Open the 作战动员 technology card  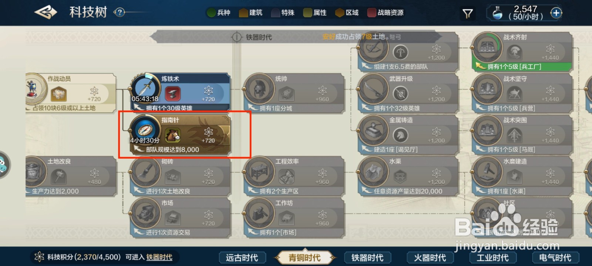(70, 93)
